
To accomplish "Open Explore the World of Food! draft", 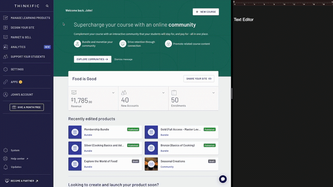I will point(105,164).
